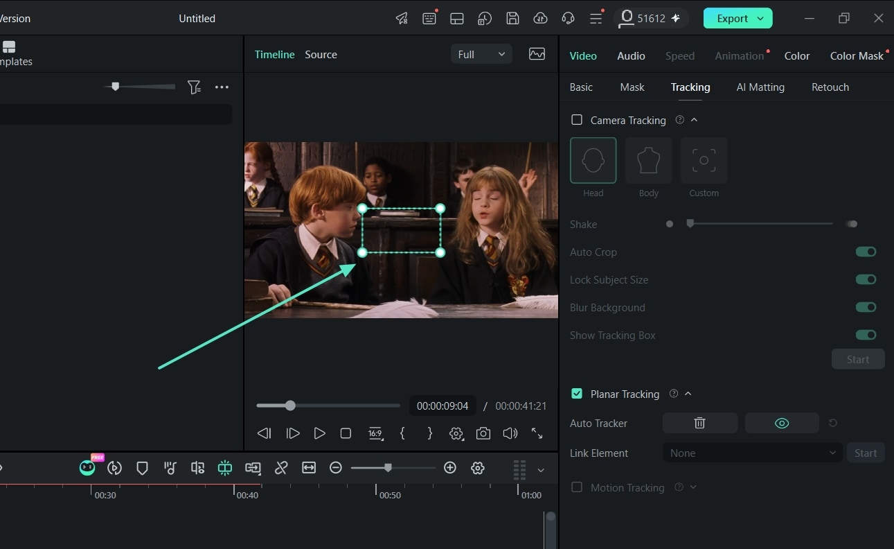Click the fullscreen expand arrows icon
The width and height of the screenshot is (894, 549).
(537, 433)
